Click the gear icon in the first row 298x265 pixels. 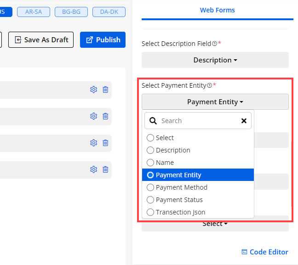pyautogui.click(x=94, y=90)
